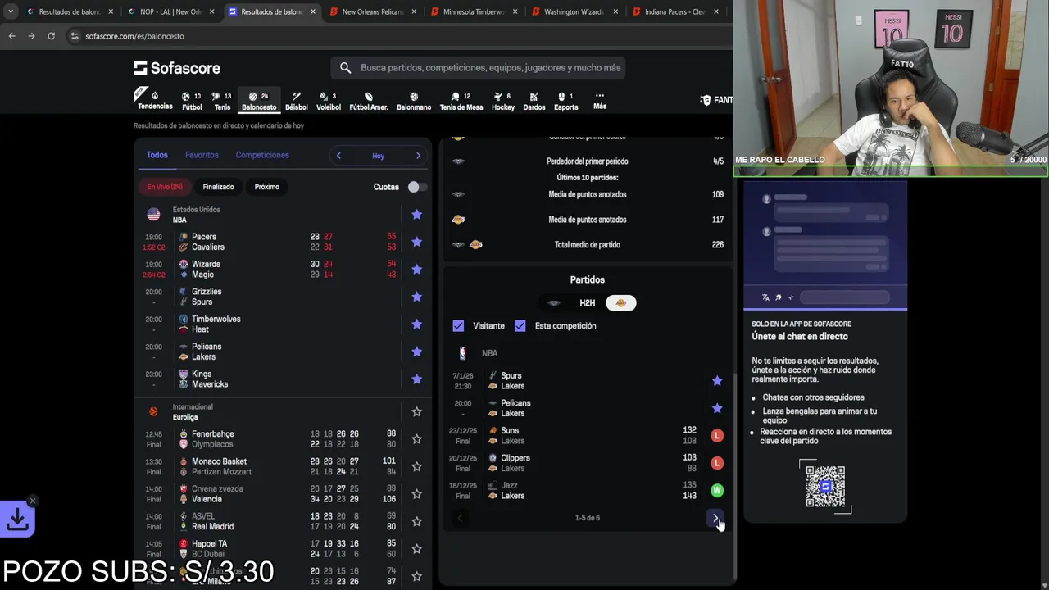
Task: Uncheck the Visitante checkbox
Action: 458,326
